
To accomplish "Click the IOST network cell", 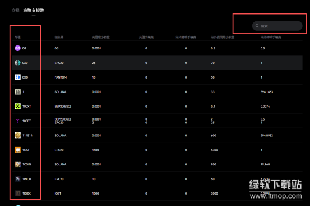I will coord(58,194).
